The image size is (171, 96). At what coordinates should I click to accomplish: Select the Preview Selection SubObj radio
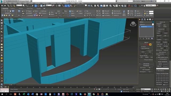tap(145, 57)
